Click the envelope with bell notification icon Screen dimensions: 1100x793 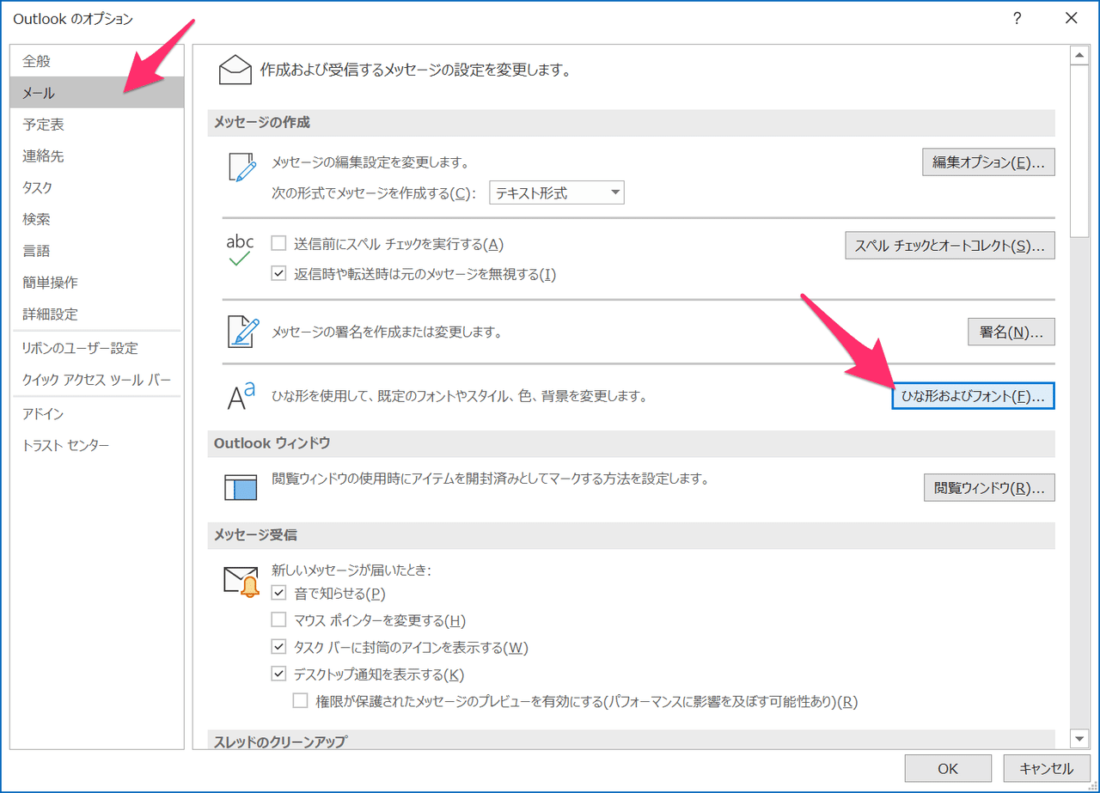(241, 582)
